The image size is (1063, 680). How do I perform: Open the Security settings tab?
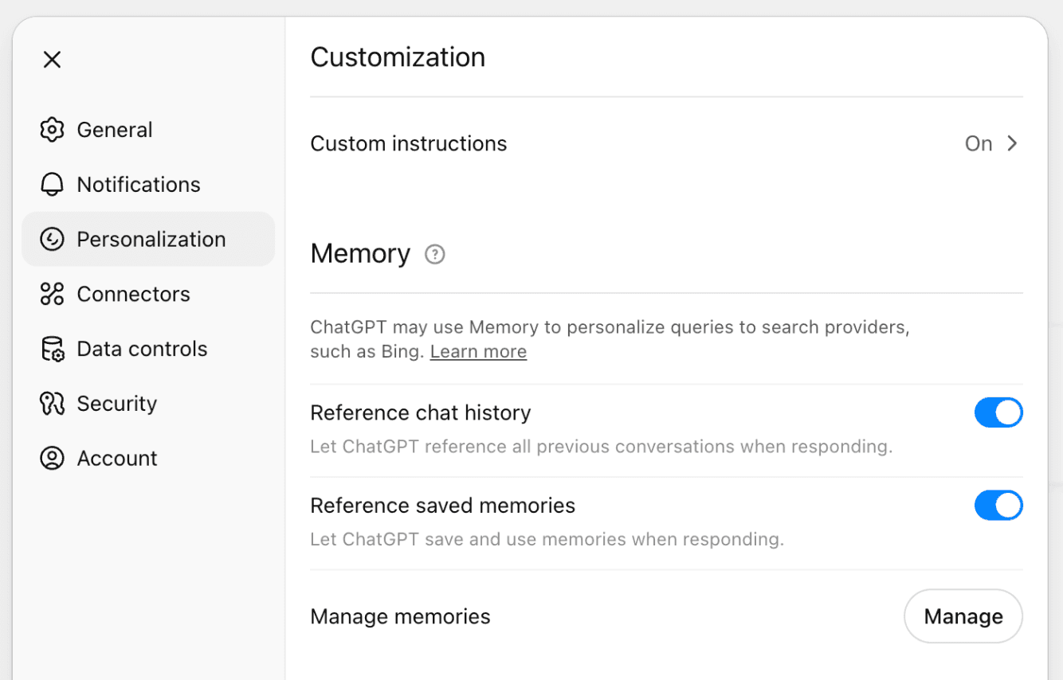click(x=116, y=404)
